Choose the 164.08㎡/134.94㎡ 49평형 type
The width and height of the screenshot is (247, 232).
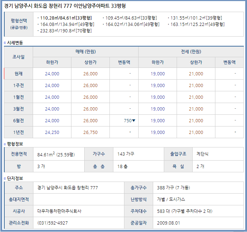(x=67, y=24)
